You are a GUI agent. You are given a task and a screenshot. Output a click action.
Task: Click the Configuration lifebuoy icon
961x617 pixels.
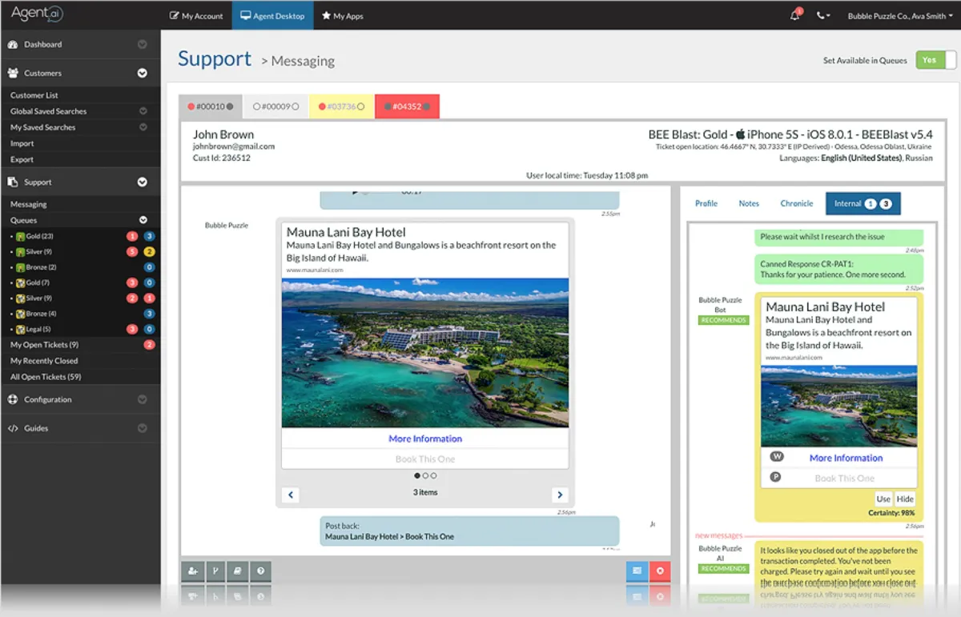13,399
